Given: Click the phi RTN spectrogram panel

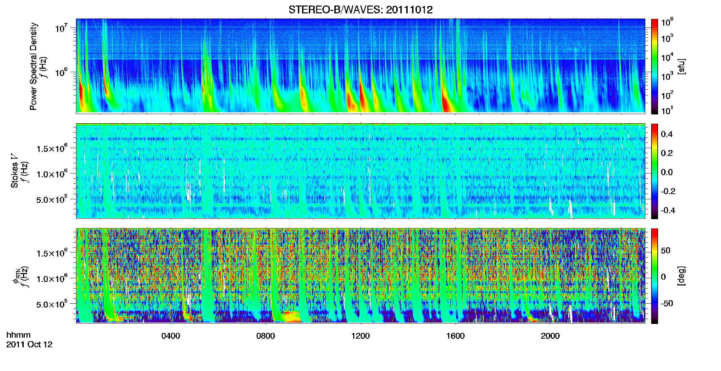Looking at the screenshot, I should (360, 276).
